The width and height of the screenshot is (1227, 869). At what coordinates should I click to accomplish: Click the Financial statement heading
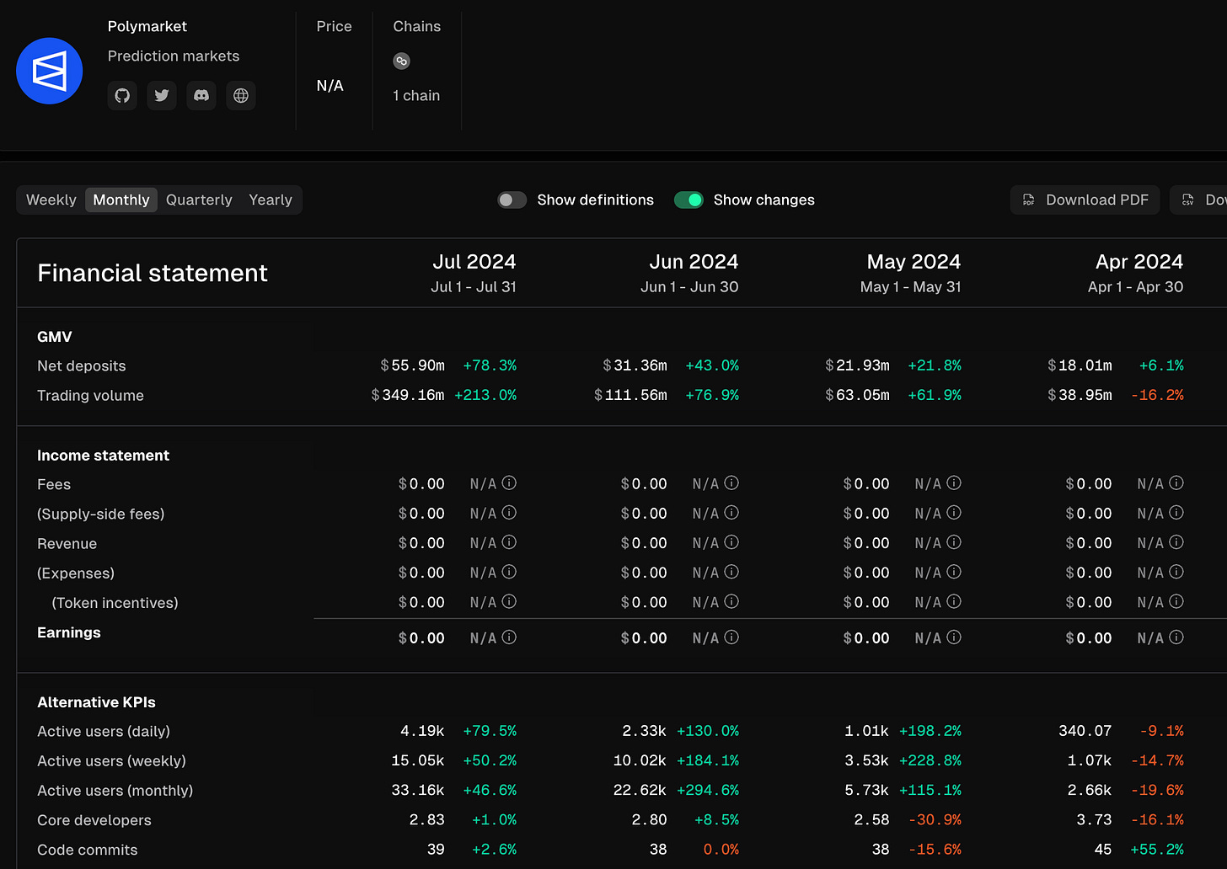[x=153, y=273]
